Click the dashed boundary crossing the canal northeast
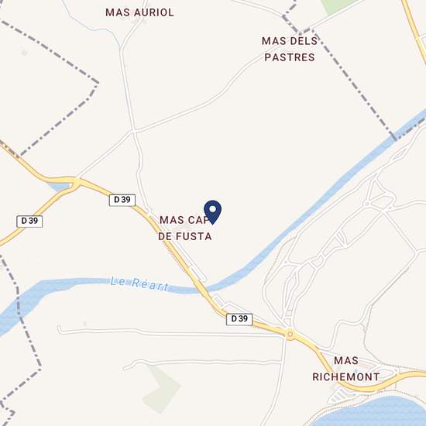The image size is (426, 426). coord(394,138)
